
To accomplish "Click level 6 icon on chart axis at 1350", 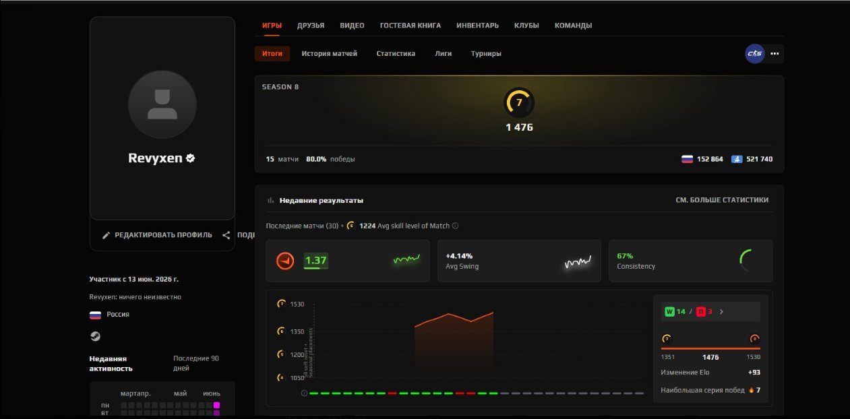I will click(x=281, y=331).
